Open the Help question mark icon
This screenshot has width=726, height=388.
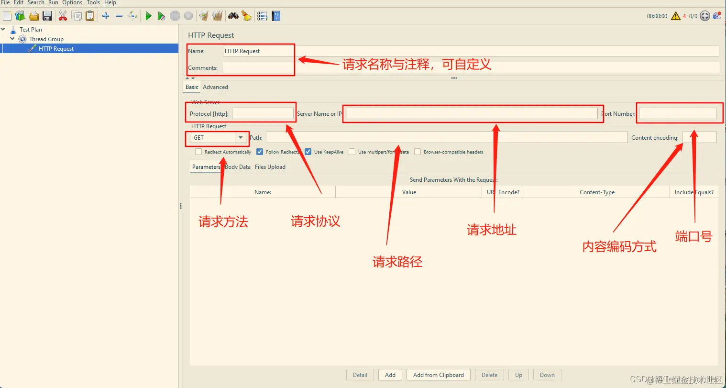pos(276,16)
